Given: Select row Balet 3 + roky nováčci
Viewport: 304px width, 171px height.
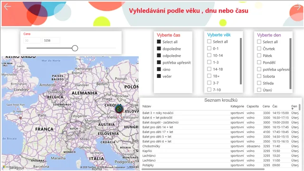Looking at the screenshot, I should coord(220,113).
